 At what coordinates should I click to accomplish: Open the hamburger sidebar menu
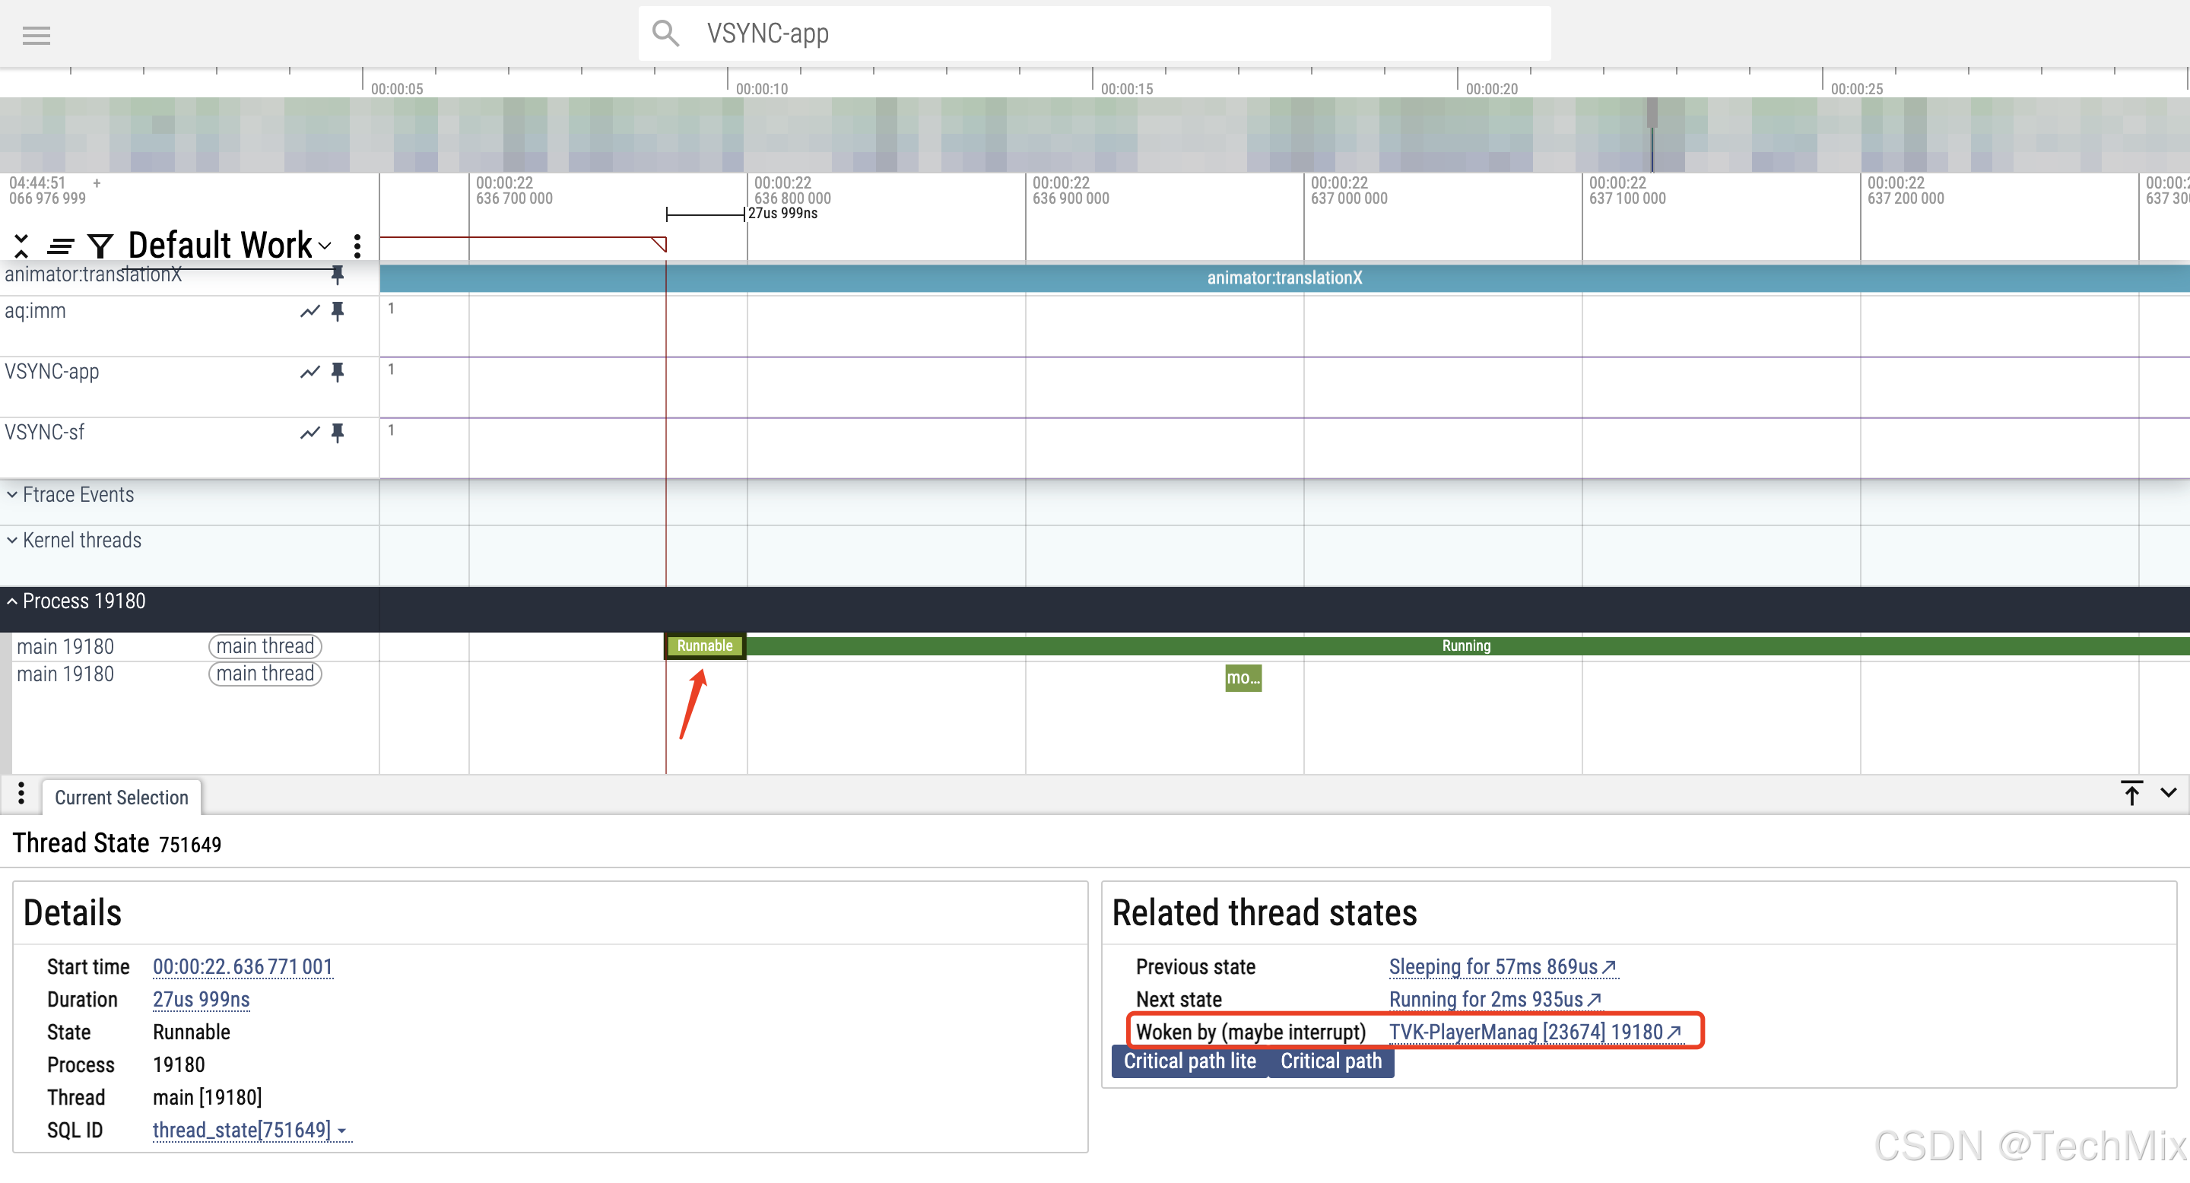(36, 35)
